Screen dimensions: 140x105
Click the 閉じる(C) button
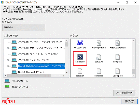(x=130, y=101)
